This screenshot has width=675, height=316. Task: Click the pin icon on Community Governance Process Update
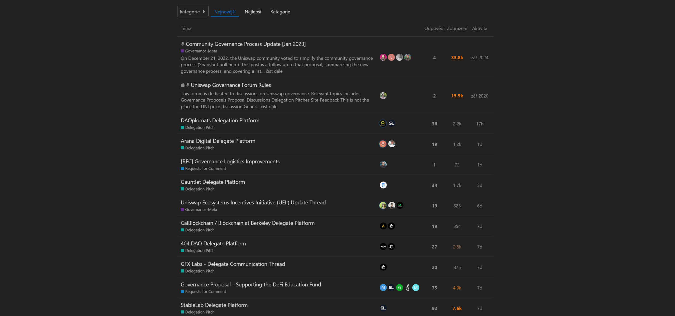182,44
